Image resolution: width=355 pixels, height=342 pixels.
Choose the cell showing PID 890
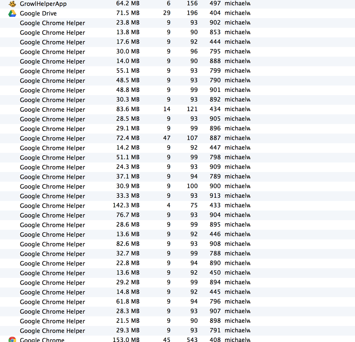215,263
